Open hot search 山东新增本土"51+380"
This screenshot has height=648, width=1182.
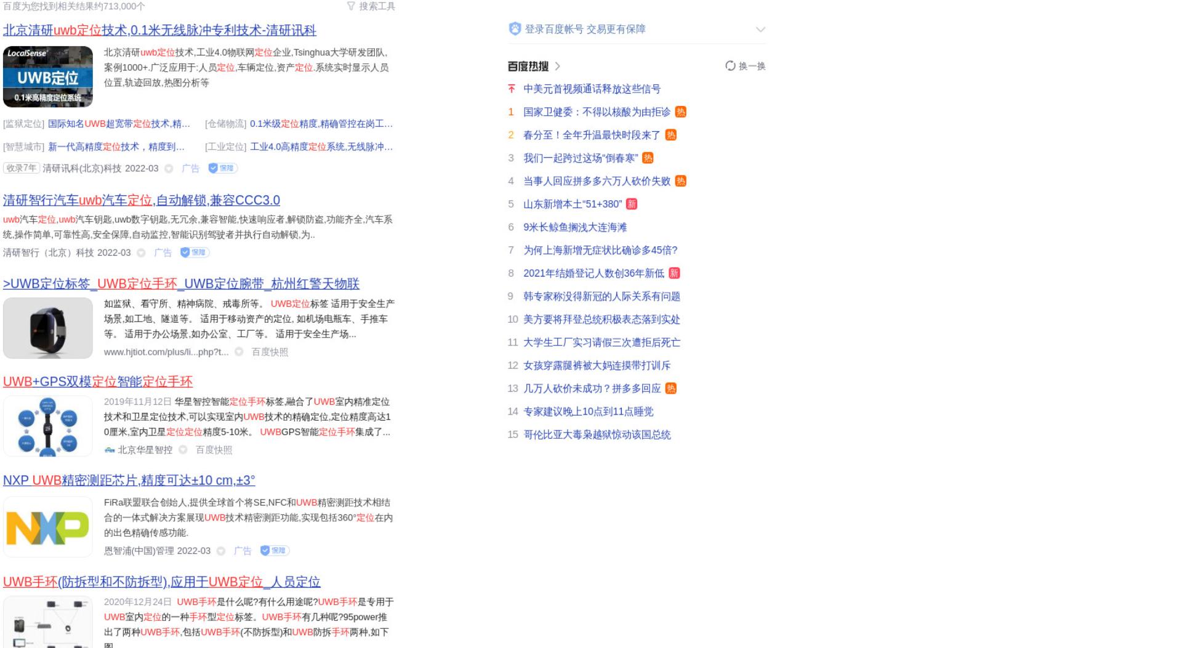[573, 205]
